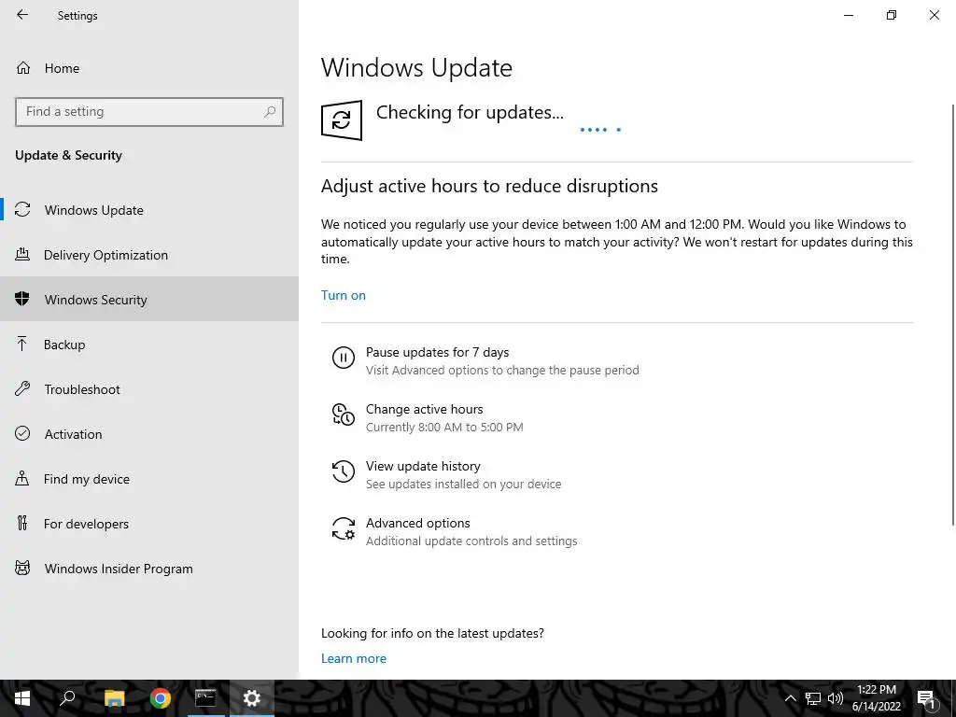The height and width of the screenshot is (717, 956).
Task: Open Windows Security page
Action: pos(149,300)
